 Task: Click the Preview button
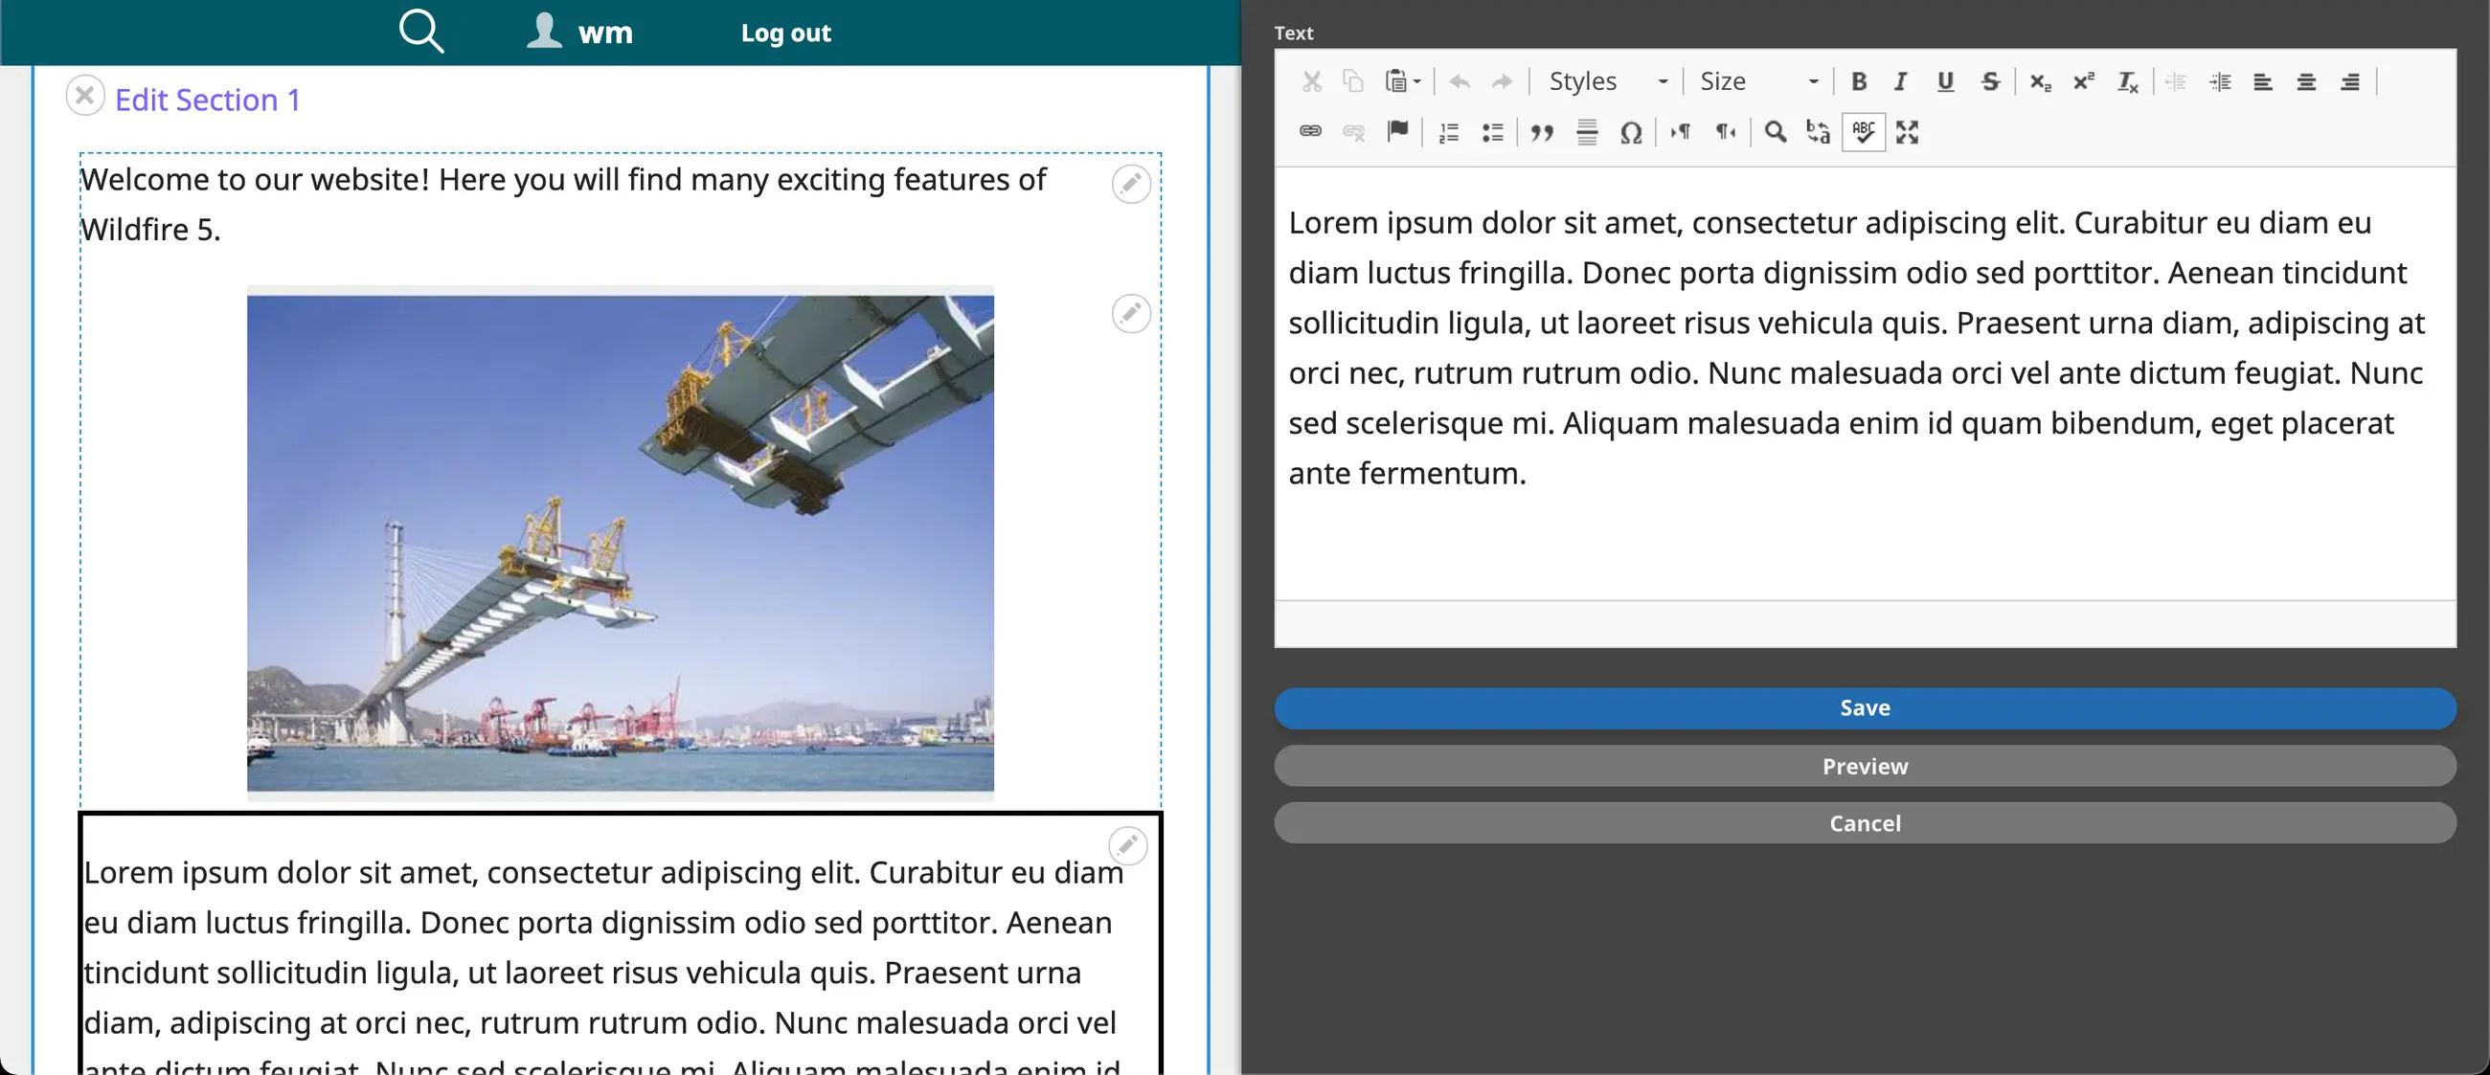click(1864, 766)
